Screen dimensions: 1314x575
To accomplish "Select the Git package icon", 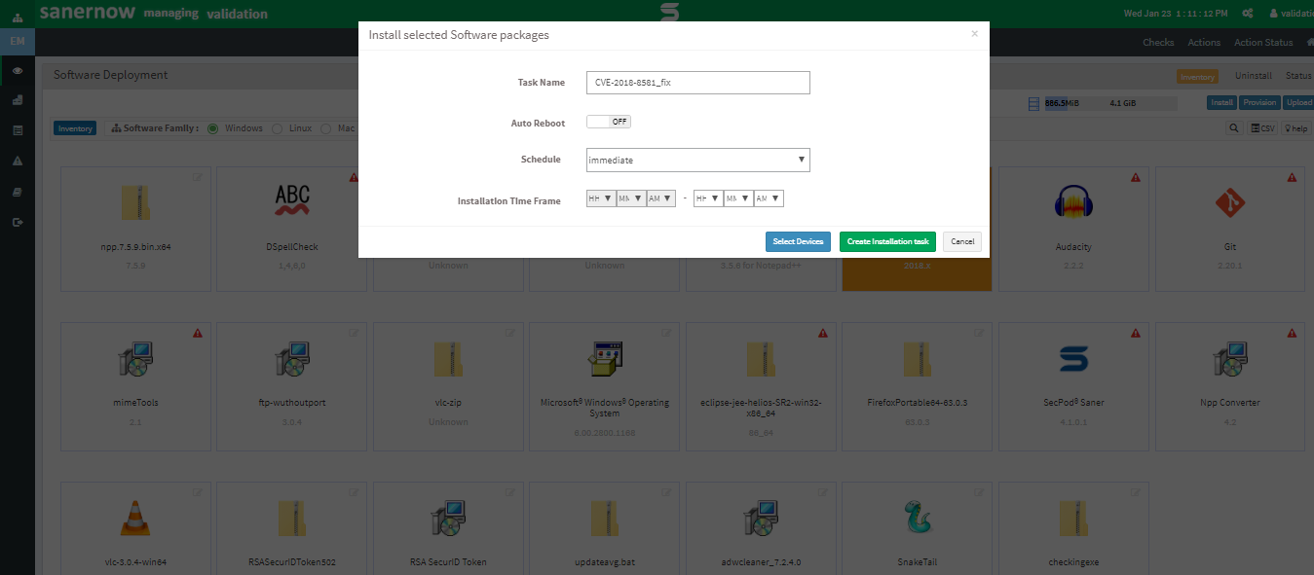I will 1230,201.
